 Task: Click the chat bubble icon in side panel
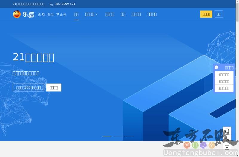pos(217,67)
